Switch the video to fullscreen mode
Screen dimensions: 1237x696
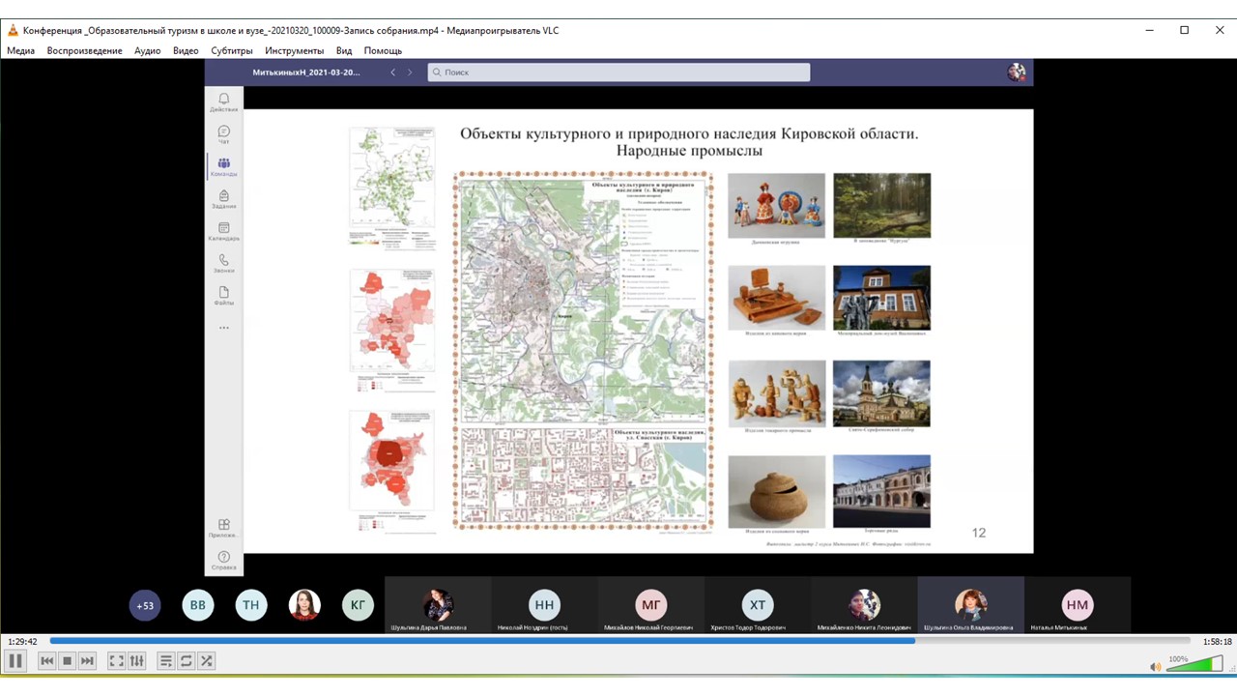tap(116, 661)
